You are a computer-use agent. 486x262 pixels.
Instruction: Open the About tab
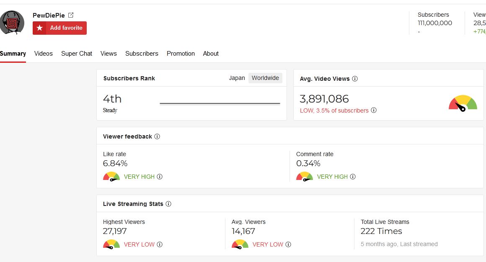[x=211, y=54]
